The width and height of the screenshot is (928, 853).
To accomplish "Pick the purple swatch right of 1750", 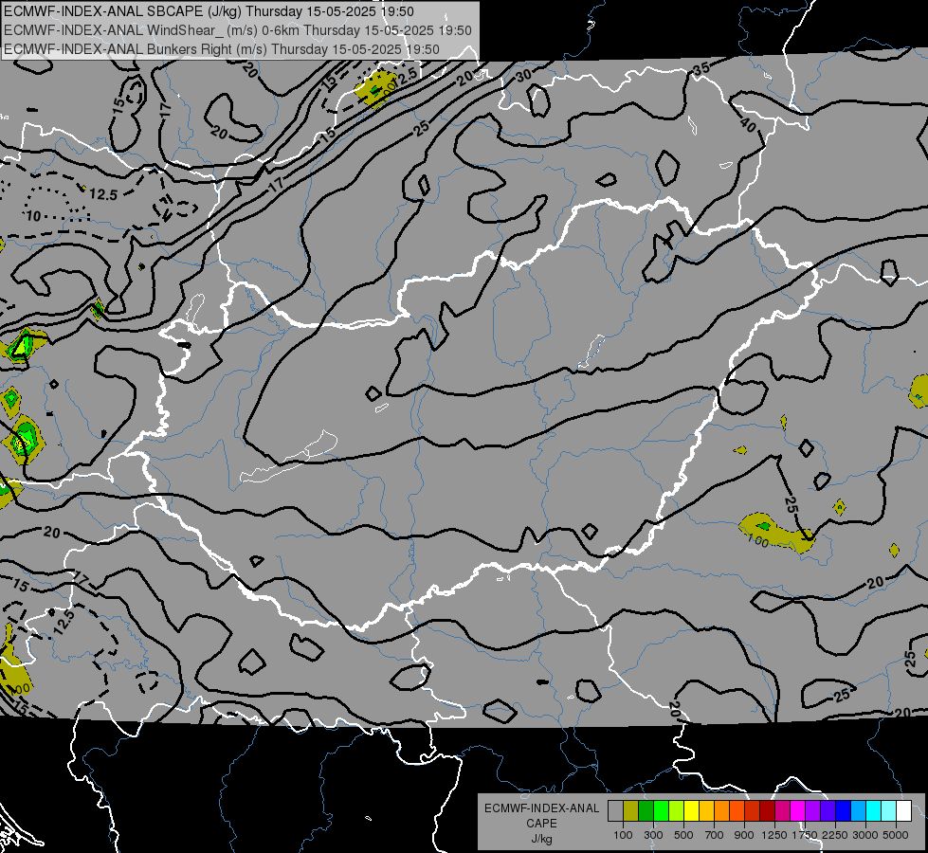I will point(813,811).
